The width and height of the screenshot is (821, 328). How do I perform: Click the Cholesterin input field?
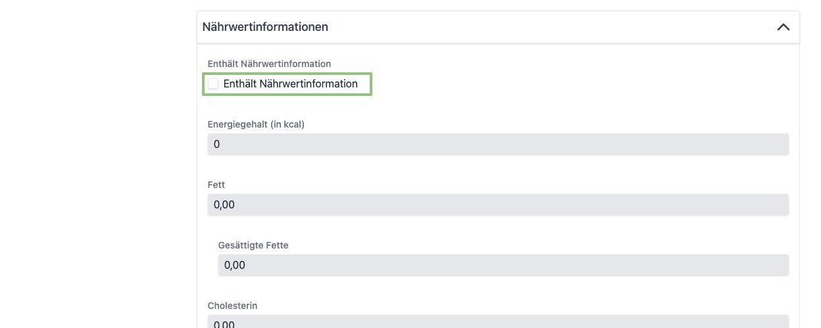pyautogui.click(x=498, y=322)
